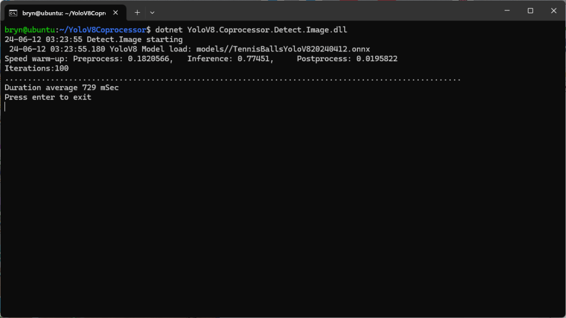Open a new terminal tab
This screenshot has width=566, height=318.
137,13
